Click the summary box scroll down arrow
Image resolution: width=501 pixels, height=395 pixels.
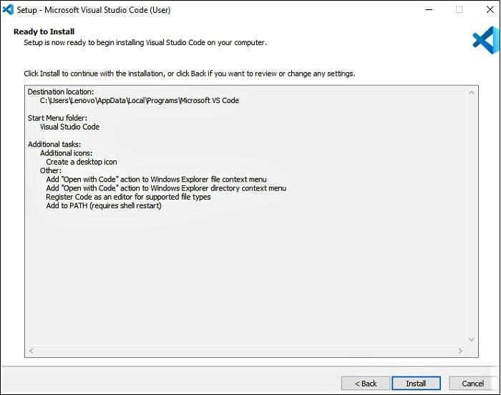pyautogui.click(x=472, y=340)
